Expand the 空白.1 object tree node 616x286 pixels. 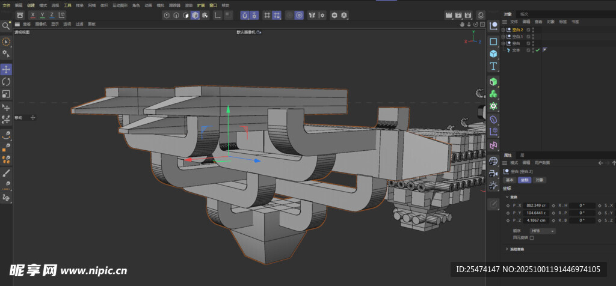pyautogui.click(x=504, y=37)
